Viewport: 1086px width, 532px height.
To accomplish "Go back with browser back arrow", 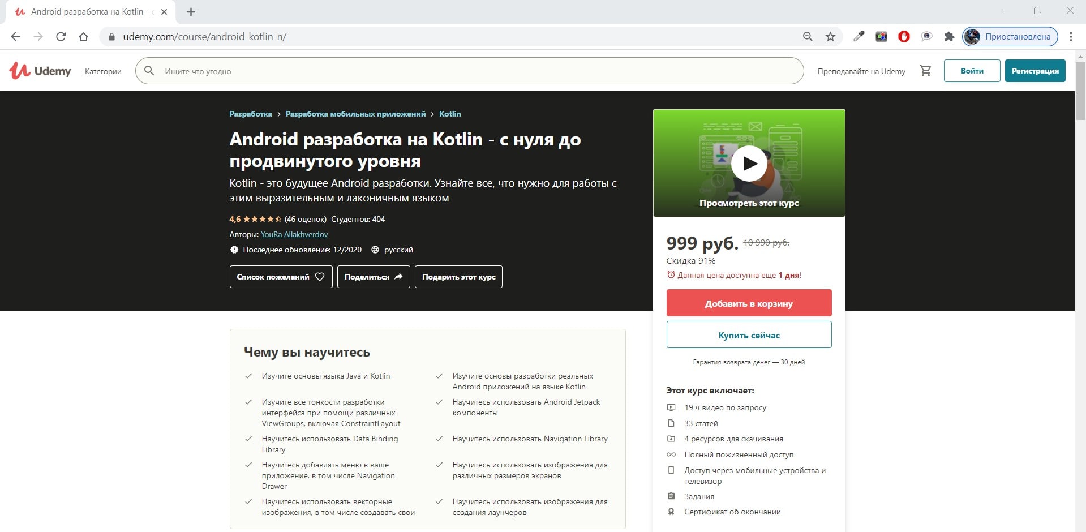I will click(15, 37).
